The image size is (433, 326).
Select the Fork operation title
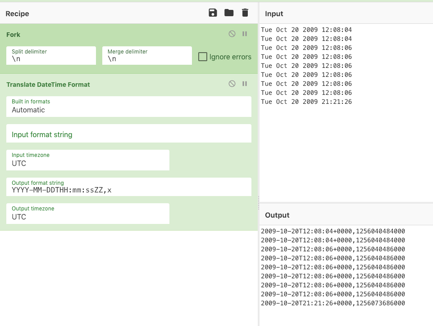pyautogui.click(x=14, y=35)
